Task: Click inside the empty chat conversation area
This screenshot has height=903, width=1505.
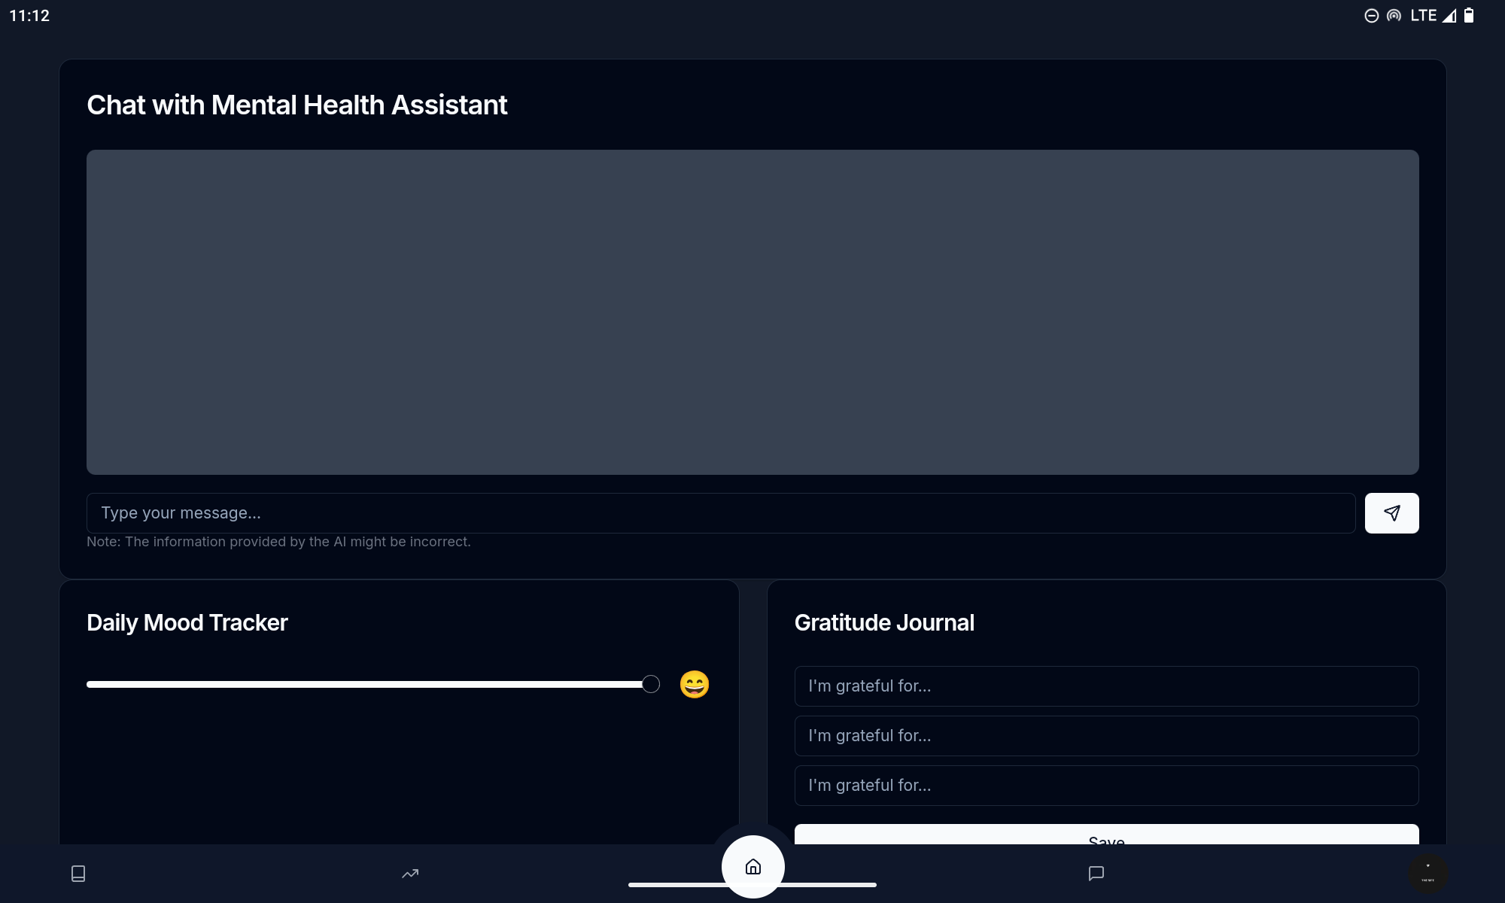Action: coord(752,312)
